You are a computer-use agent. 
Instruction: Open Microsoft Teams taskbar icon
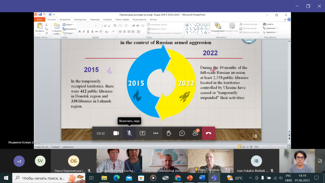(212, 178)
